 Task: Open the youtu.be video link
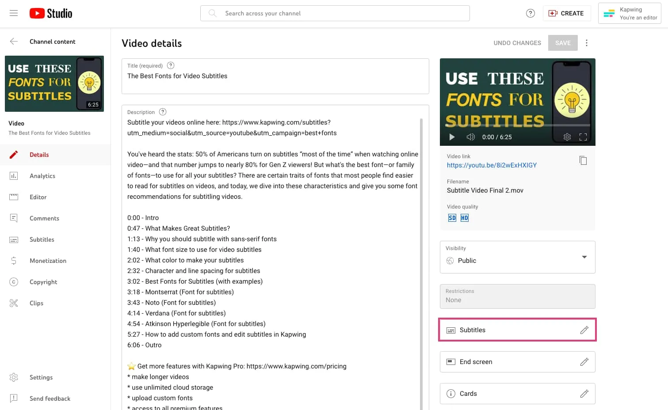pyautogui.click(x=492, y=165)
